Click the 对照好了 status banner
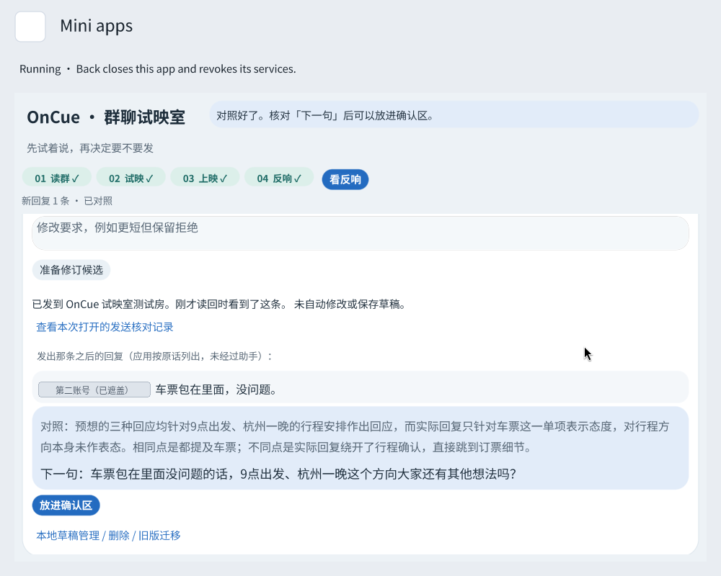721x576 pixels. pyautogui.click(x=454, y=114)
